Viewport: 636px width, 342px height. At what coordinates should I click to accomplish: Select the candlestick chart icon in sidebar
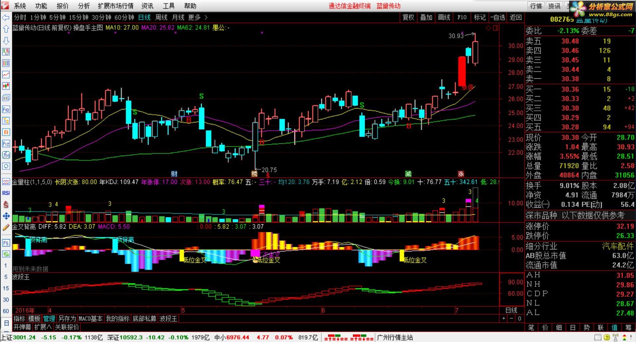[6, 86]
